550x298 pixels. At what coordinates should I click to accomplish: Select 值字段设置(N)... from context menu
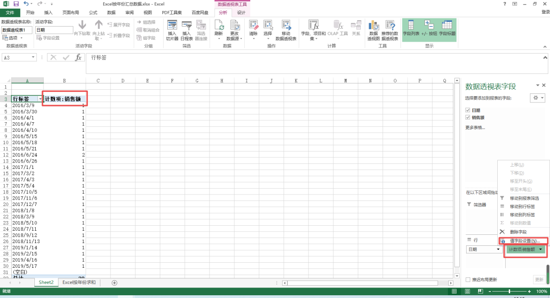pos(524,241)
